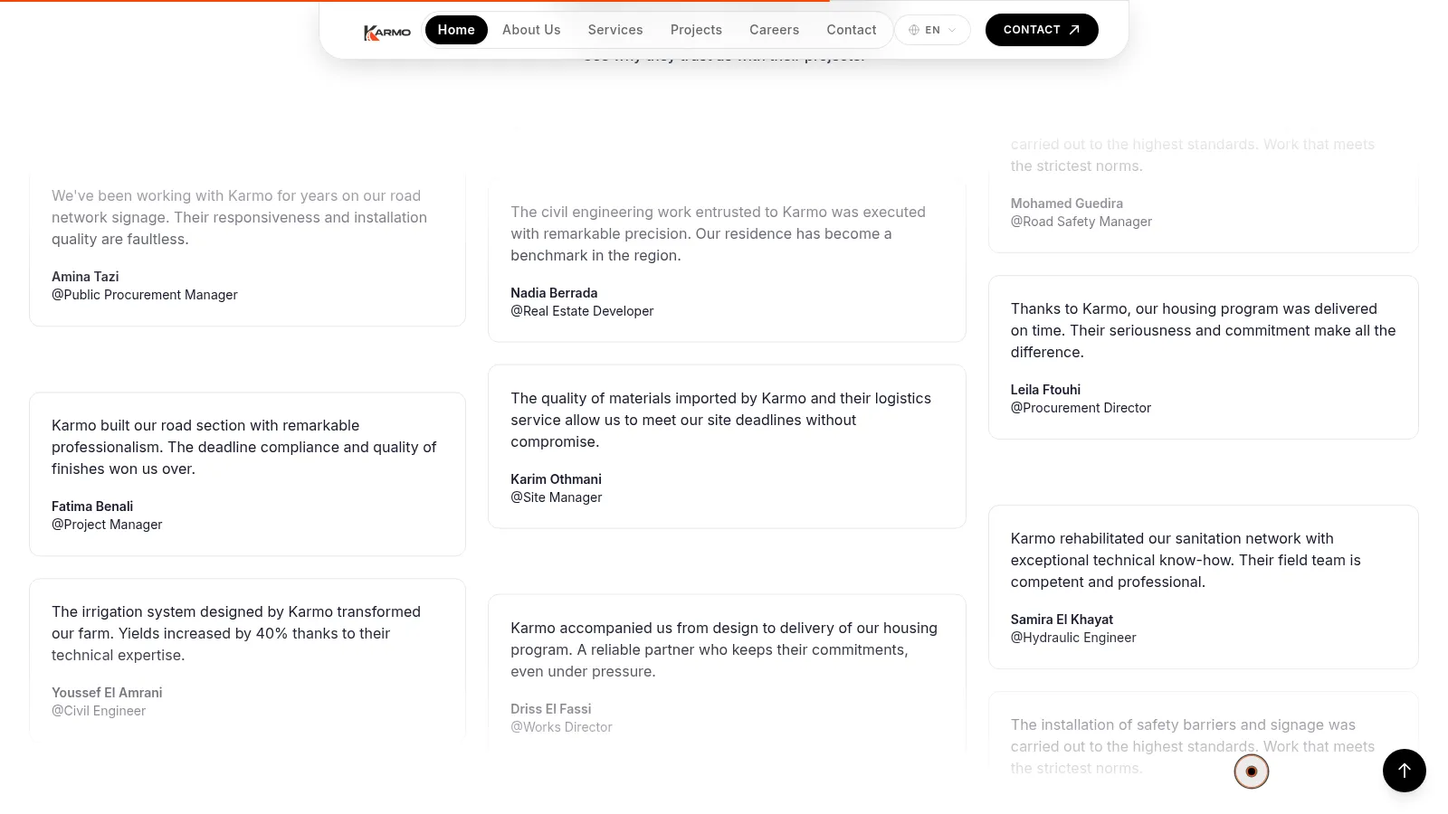
Task: Click the 'Thanks to Karmo' housing program testimonial
Action: coord(1204,330)
